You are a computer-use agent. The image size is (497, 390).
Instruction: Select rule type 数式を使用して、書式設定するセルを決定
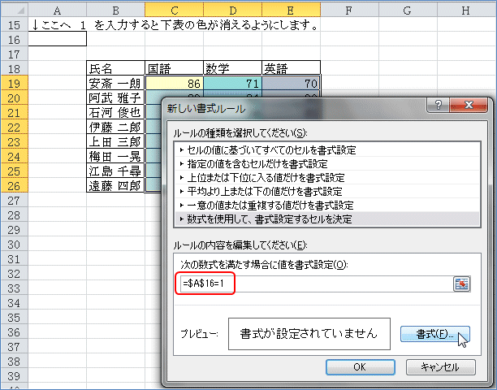pos(327,219)
